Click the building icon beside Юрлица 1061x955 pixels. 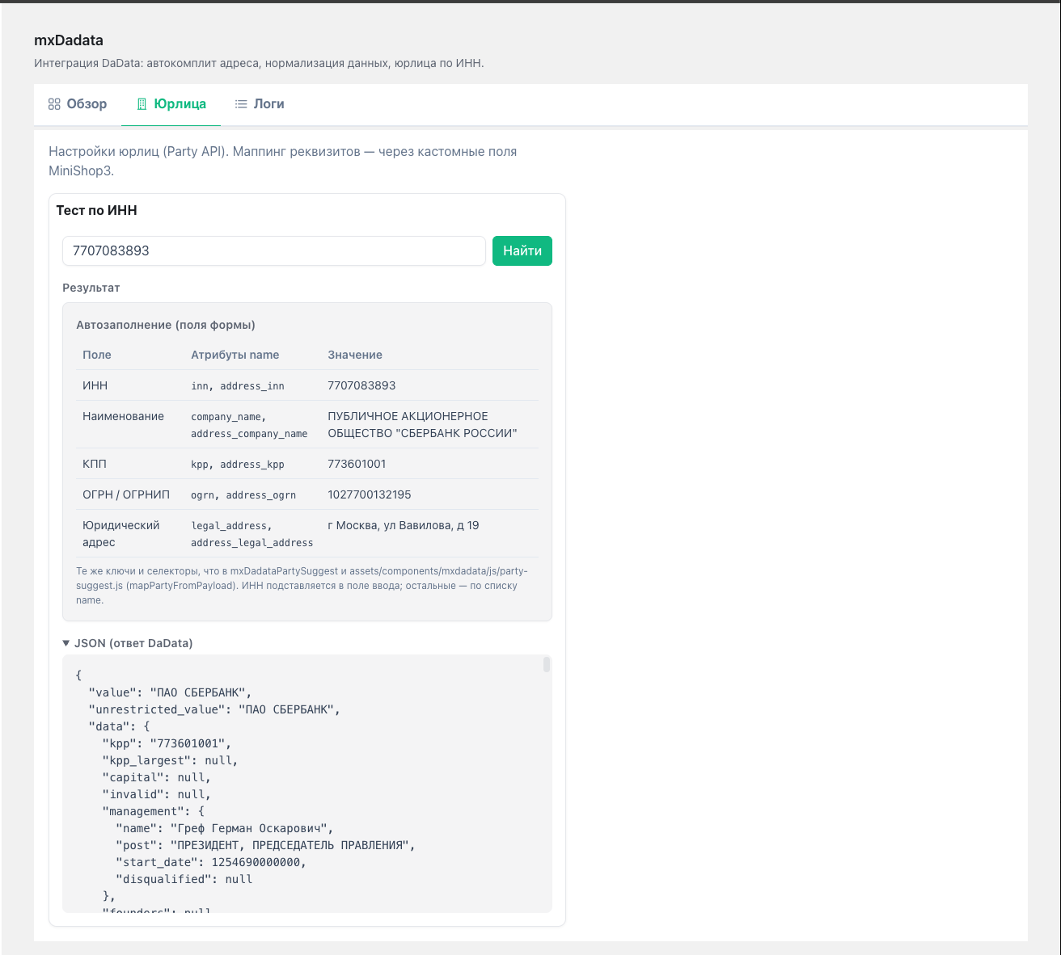tap(142, 104)
